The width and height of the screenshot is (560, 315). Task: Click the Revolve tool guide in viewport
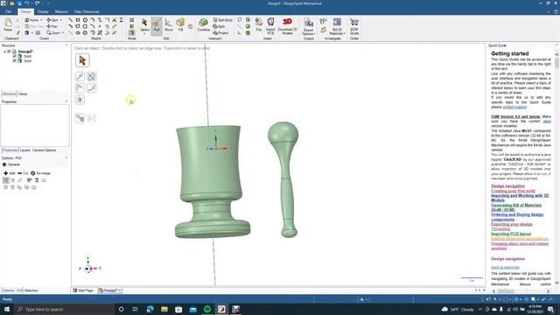pyautogui.click(x=91, y=76)
